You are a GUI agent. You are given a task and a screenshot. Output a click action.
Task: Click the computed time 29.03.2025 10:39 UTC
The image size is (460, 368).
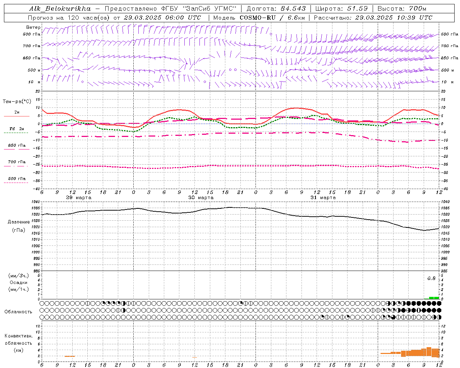point(394,18)
